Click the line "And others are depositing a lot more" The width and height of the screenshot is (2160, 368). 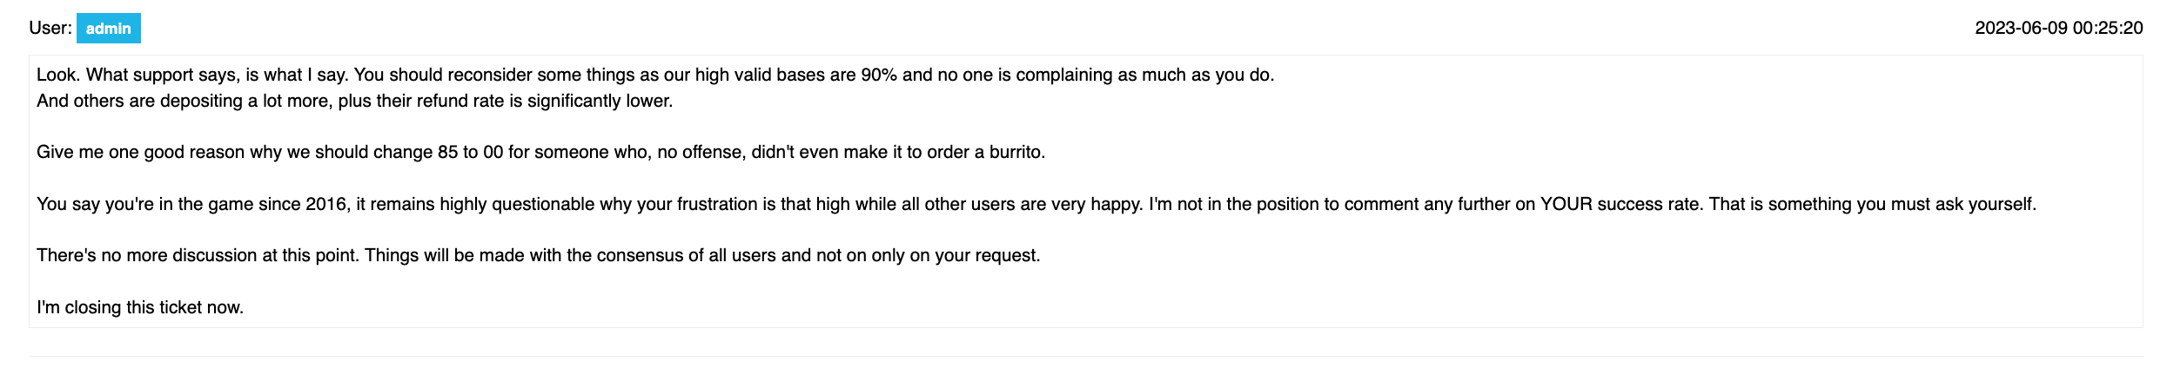(x=355, y=101)
